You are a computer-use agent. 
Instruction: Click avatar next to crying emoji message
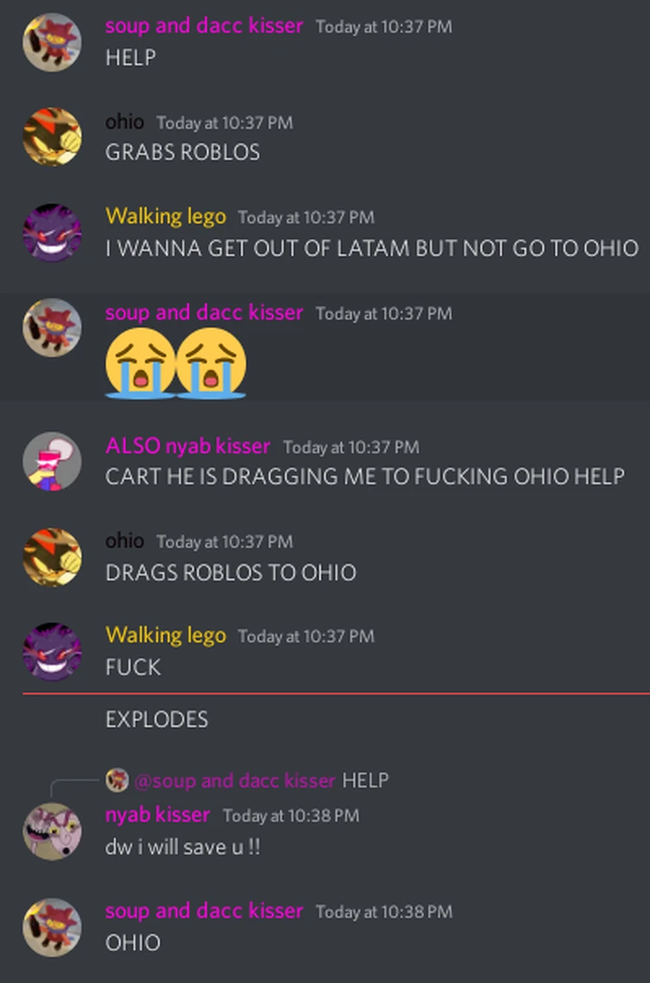(52, 328)
